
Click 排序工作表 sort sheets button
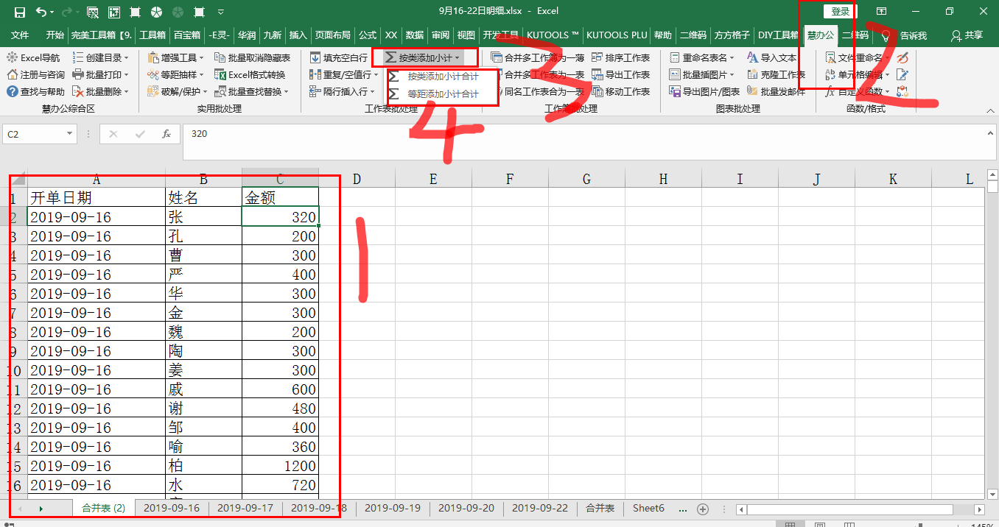(620, 57)
